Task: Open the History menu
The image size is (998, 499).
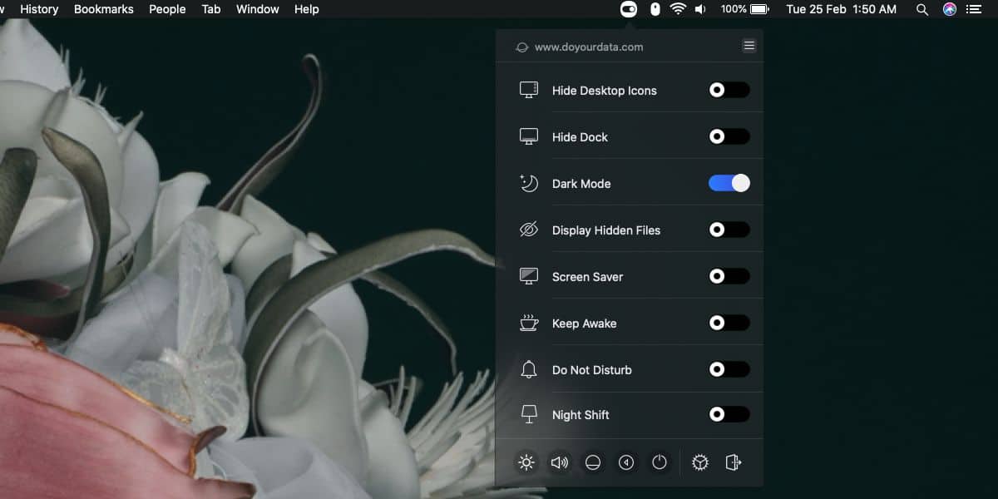Action: pyautogui.click(x=39, y=9)
